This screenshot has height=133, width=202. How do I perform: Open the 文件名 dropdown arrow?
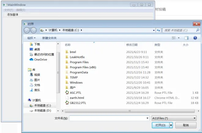pyautogui.click(x=148, y=118)
